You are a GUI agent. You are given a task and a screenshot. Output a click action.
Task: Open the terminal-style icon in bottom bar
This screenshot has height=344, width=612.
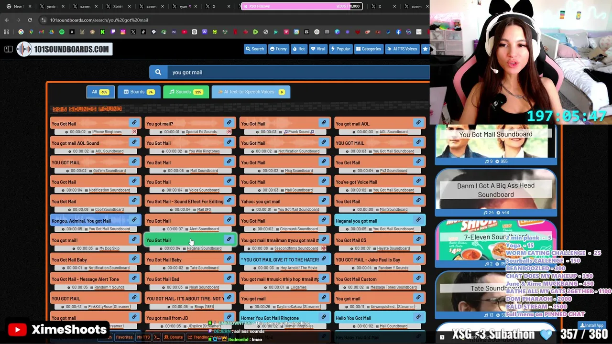[x=156, y=337]
